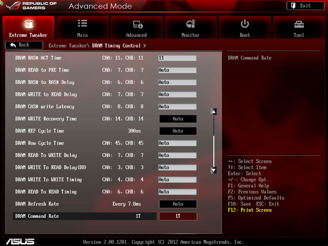The height and width of the screenshot is (246, 328).
Task: Click DRAM Command Rate help heading
Action: click(x=250, y=58)
